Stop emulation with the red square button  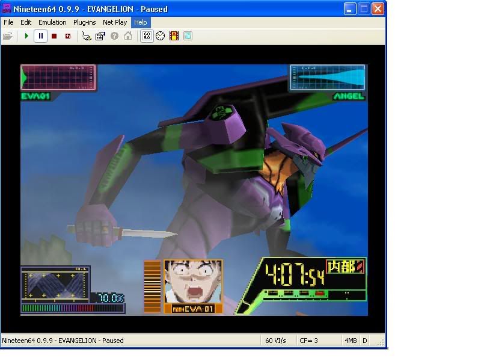point(54,36)
